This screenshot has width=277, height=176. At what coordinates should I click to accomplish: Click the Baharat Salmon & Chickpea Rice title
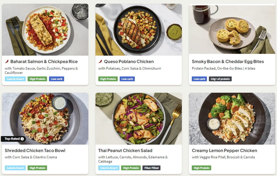click(44, 62)
